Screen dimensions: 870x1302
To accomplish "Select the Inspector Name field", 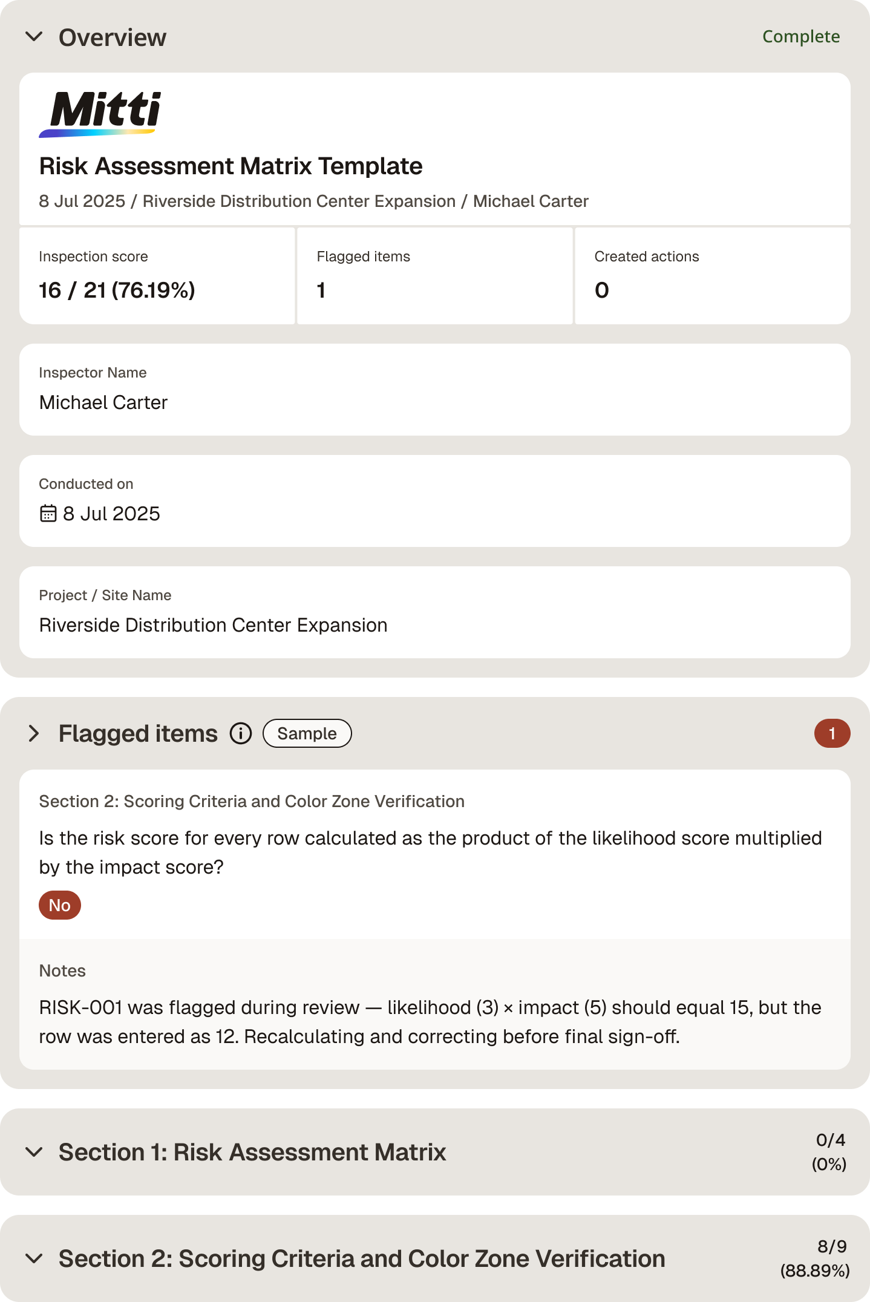I will coord(435,390).
